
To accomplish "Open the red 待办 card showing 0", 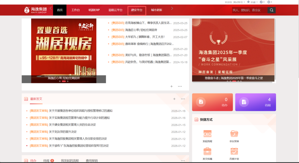I will pos(212,102).
